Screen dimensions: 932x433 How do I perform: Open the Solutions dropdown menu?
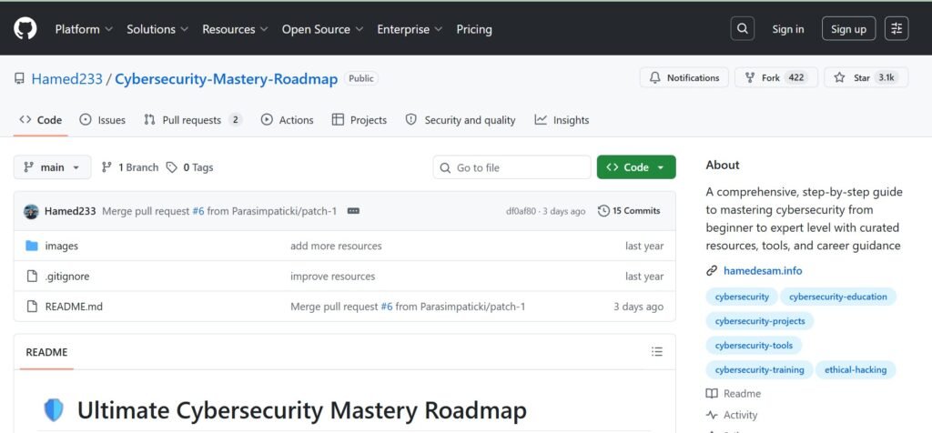pos(157,29)
